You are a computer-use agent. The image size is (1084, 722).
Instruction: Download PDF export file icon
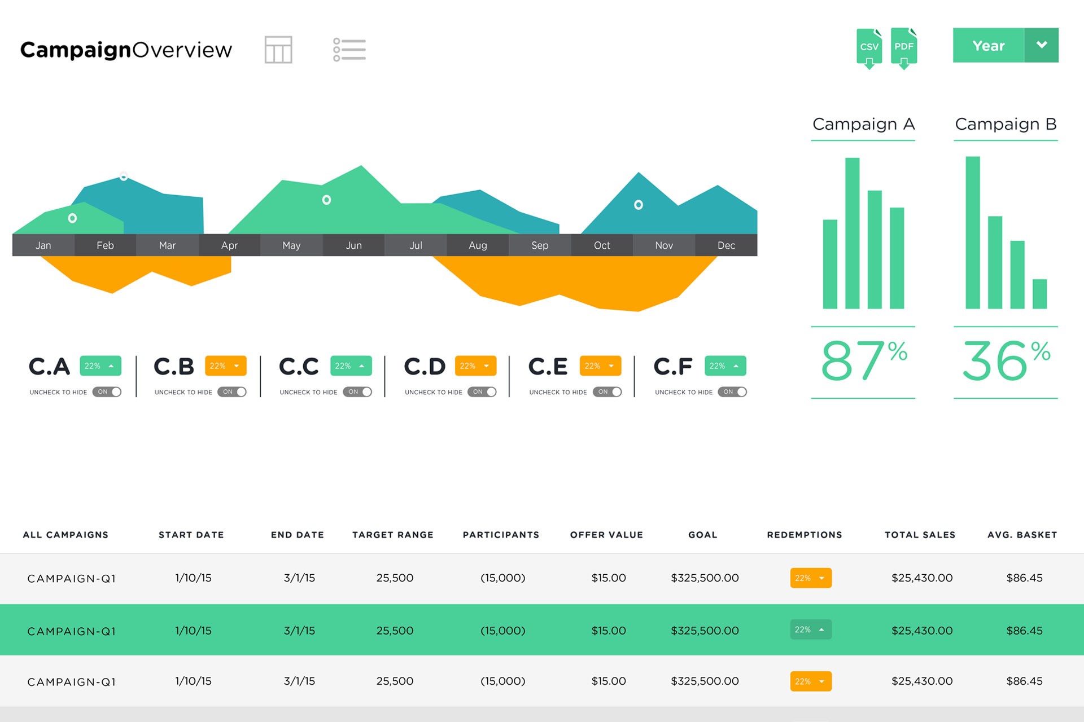pos(904,48)
